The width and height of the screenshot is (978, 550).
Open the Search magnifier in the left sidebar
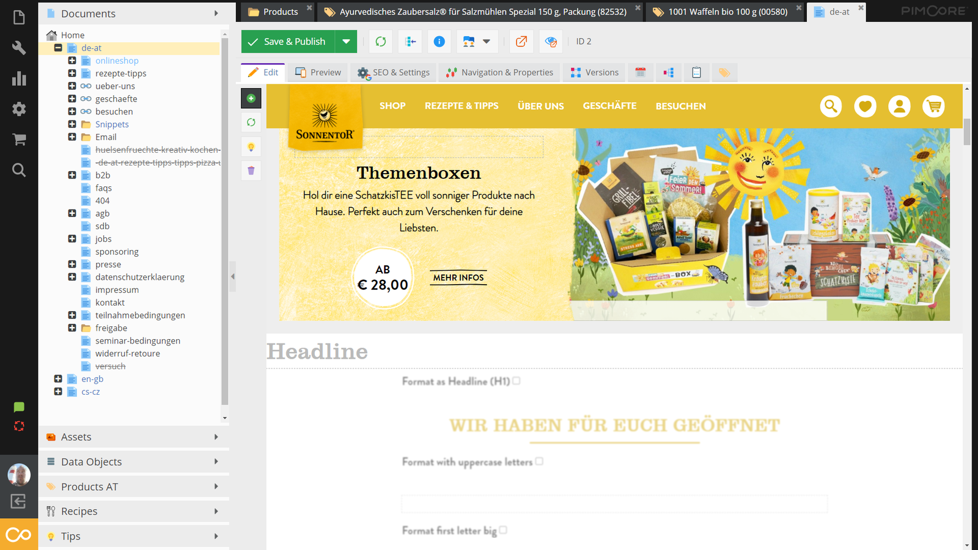[x=19, y=170]
